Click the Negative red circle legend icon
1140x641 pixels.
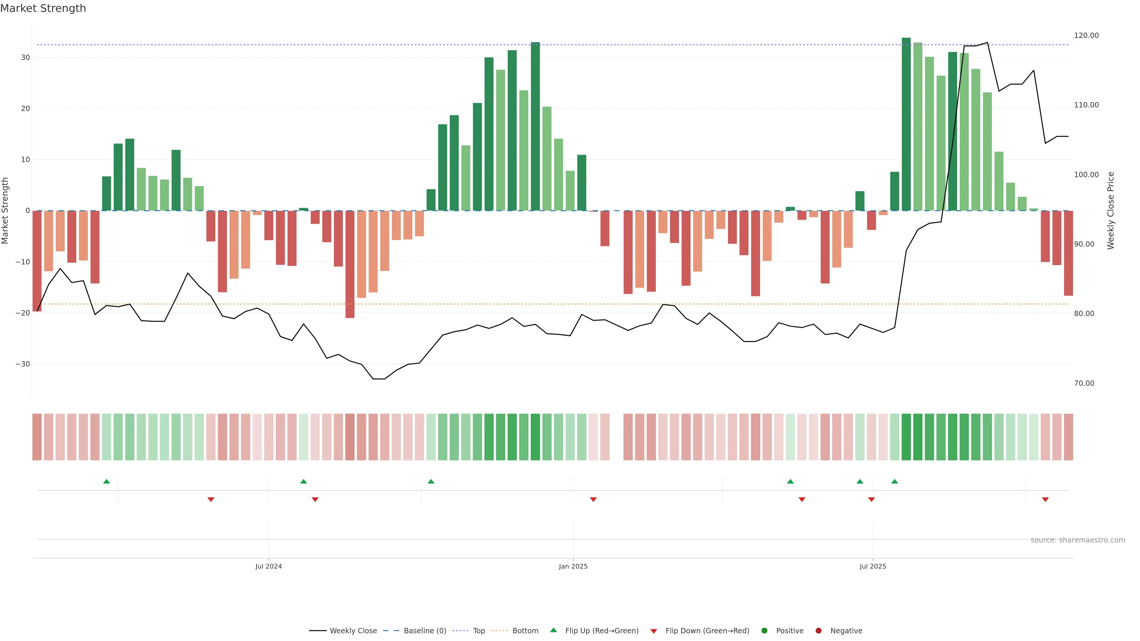(x=818, y=631)
